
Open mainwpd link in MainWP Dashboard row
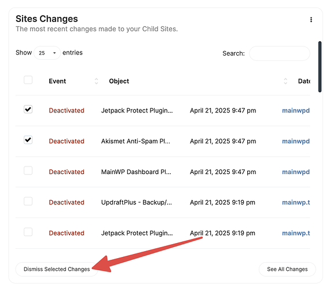coord(296,172)
